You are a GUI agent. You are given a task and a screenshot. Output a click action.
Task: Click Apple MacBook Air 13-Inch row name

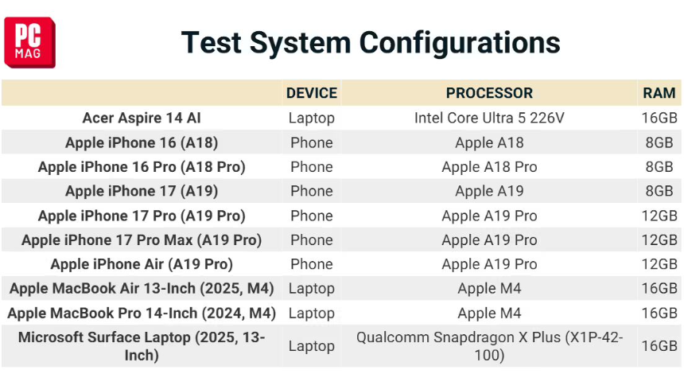[x=142, y=288]
